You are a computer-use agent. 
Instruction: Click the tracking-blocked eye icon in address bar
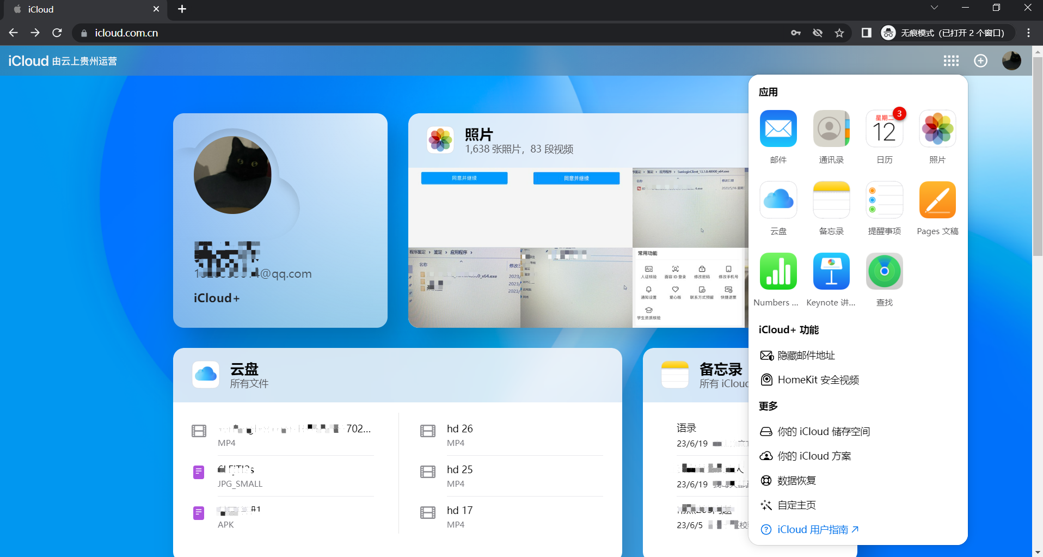pyautogui.click(x=818, y=33)
